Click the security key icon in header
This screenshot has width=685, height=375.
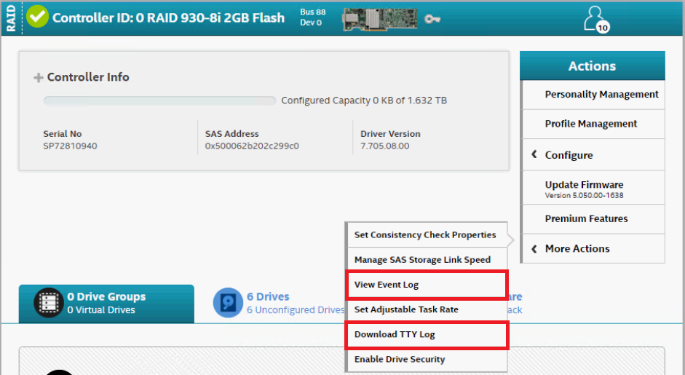click(432, 19)
